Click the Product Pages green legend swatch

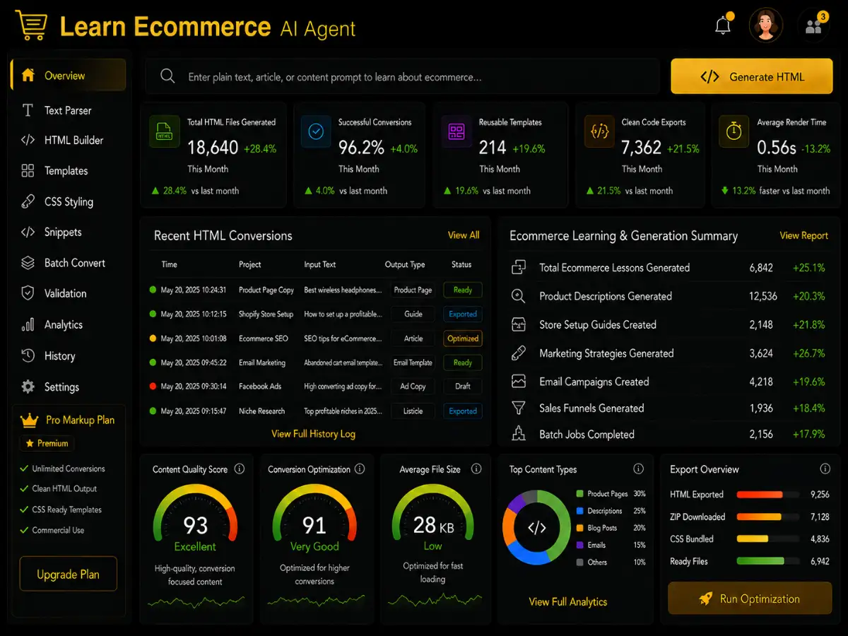coord(580,494)
